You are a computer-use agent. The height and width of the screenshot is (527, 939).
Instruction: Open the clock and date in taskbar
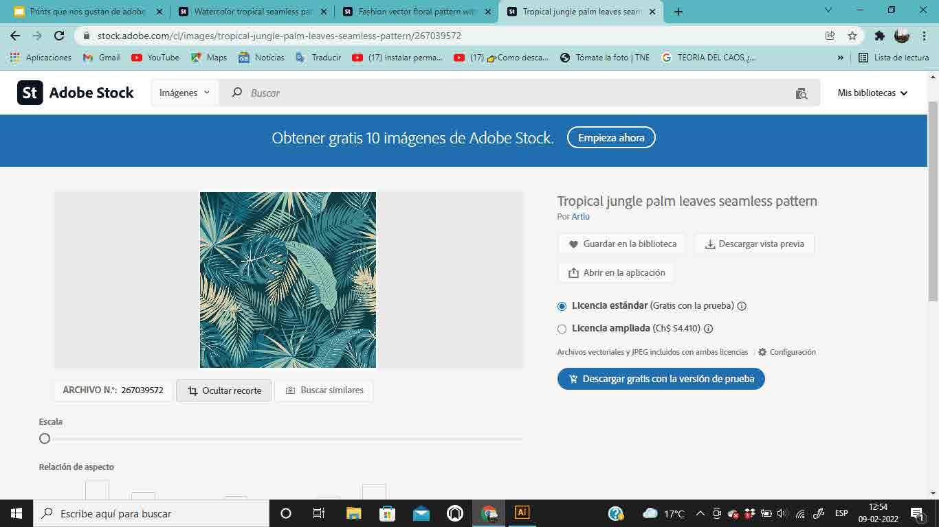[x=879, y=513]
